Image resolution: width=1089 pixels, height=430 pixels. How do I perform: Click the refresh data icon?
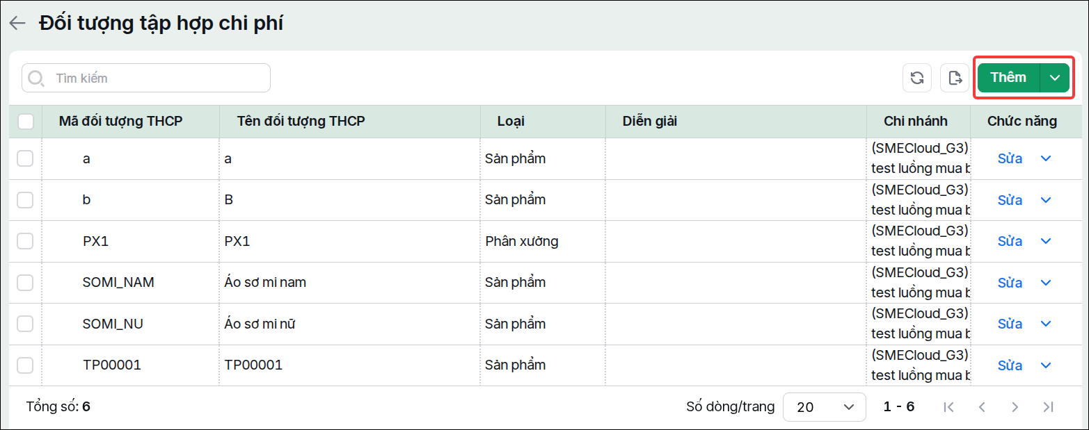(x=917, y=78)
